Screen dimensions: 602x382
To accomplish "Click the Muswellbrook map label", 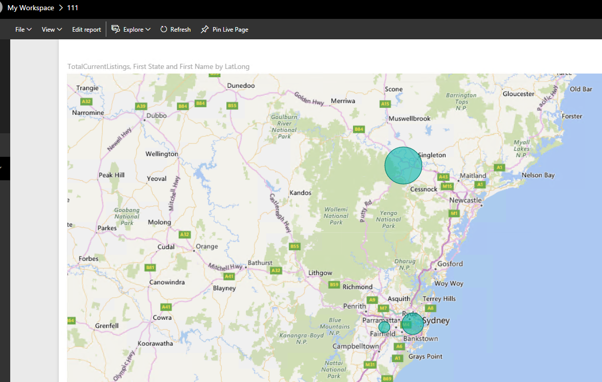I will (409, 118).
